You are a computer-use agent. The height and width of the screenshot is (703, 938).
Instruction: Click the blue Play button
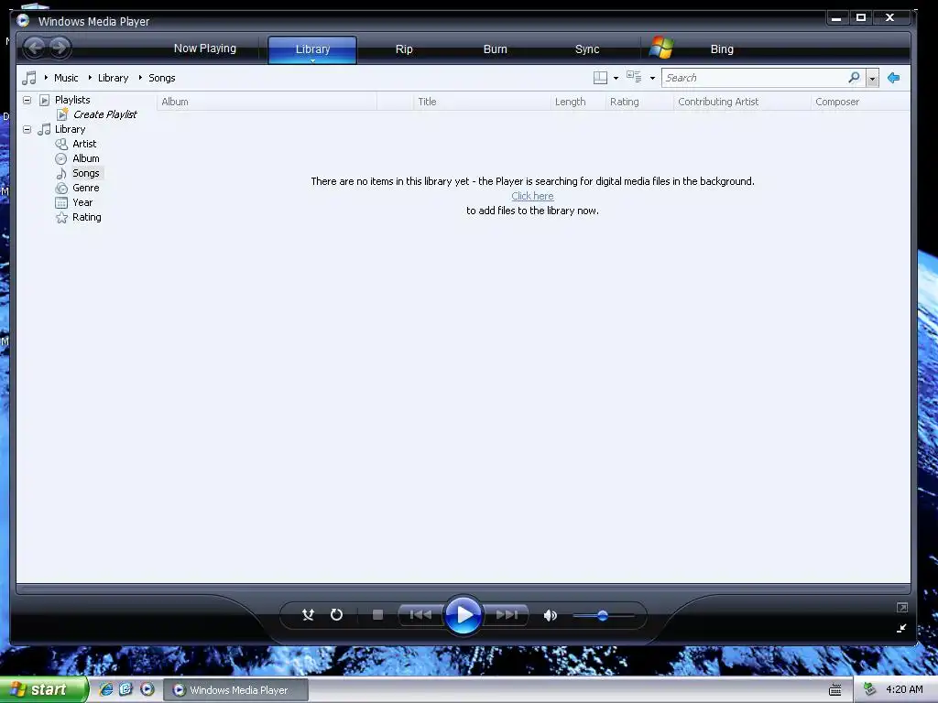pos(464,614)
